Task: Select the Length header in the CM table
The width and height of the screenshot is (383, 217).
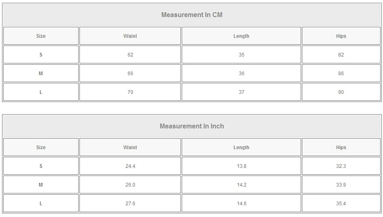Action: coord(241,36)
